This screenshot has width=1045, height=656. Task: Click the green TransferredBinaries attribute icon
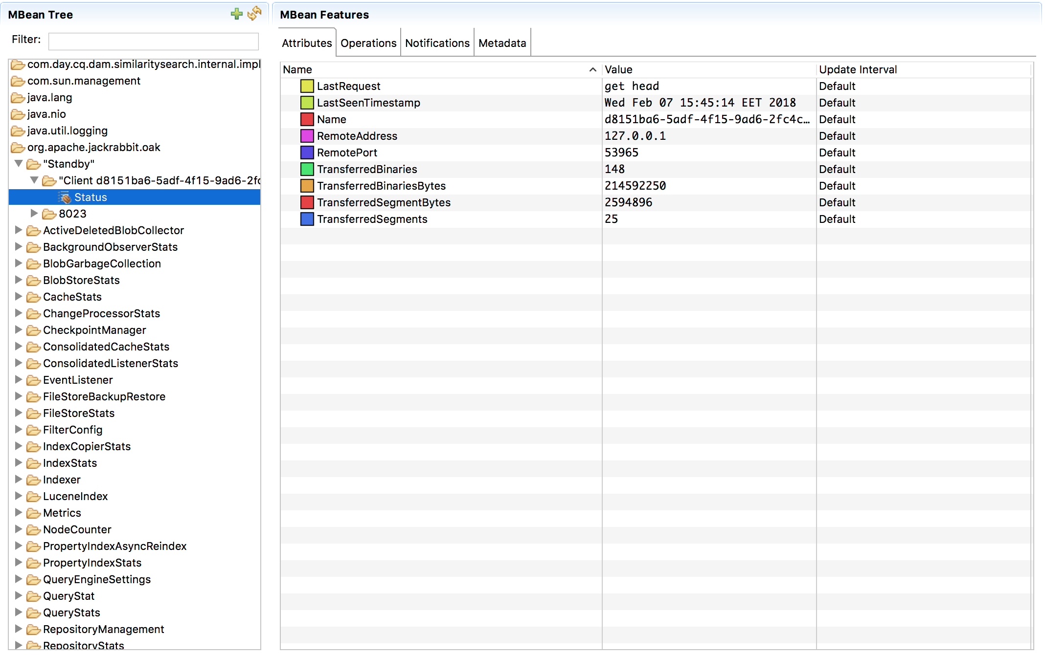coord(307,170)
